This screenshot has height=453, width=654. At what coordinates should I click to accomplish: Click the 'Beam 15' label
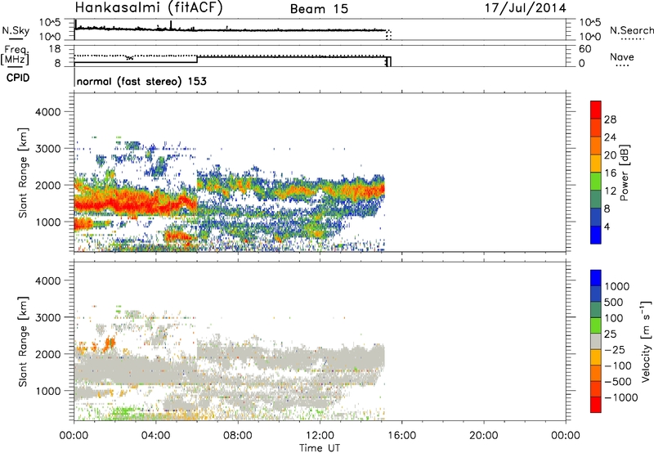tap(319, 9)
